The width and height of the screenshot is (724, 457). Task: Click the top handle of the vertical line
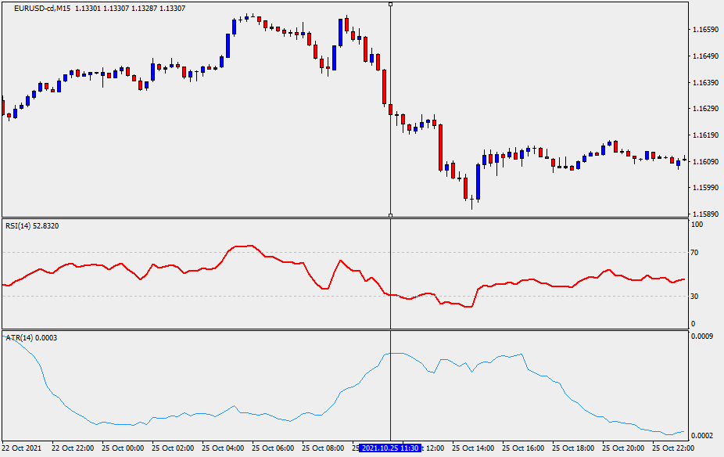390,4
